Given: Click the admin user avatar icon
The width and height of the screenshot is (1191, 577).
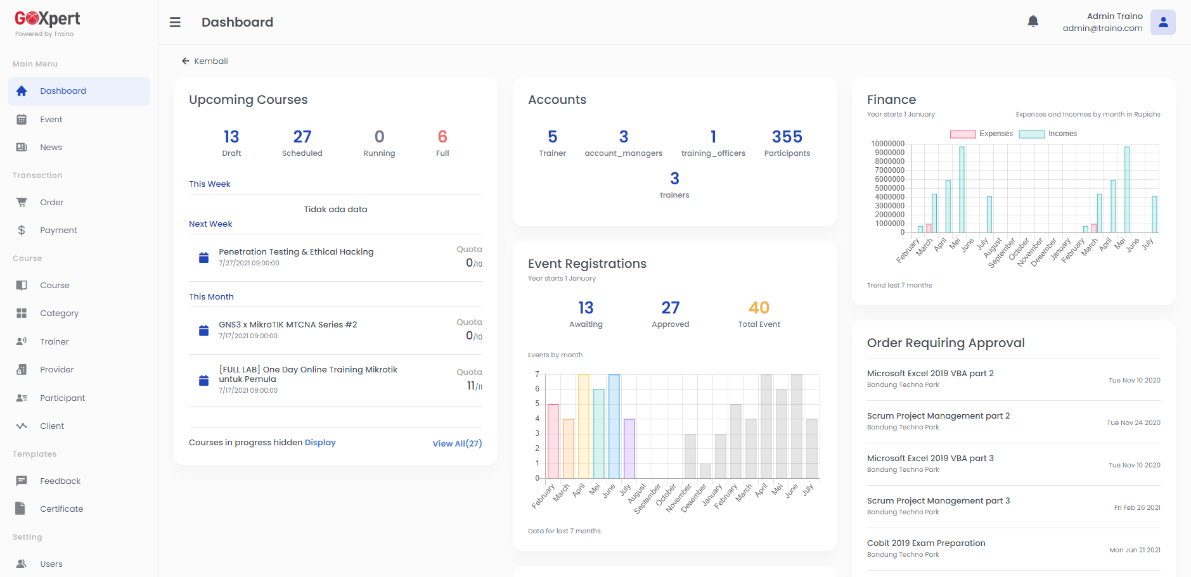Looking at the screenshot, I should (1162, 22).
